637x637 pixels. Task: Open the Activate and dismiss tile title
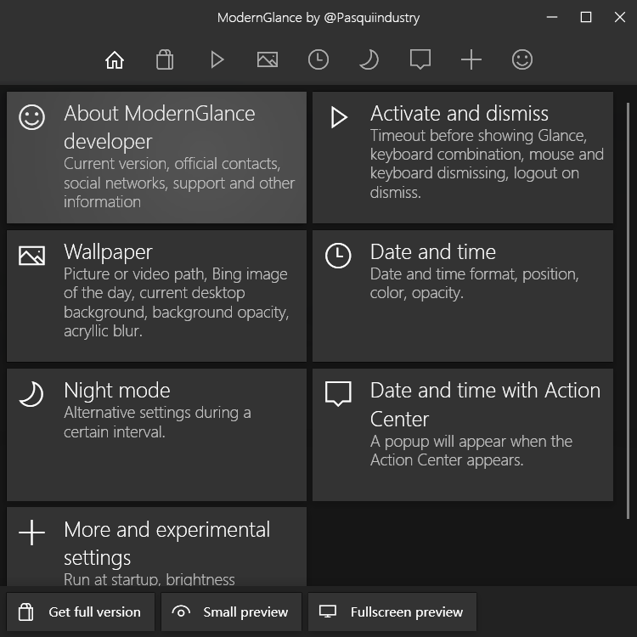459,113
